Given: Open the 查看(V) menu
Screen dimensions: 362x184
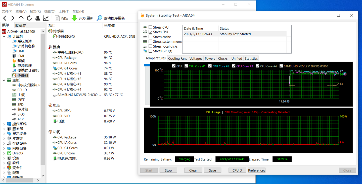Looking at the screenshot, I should coord(21,12).
